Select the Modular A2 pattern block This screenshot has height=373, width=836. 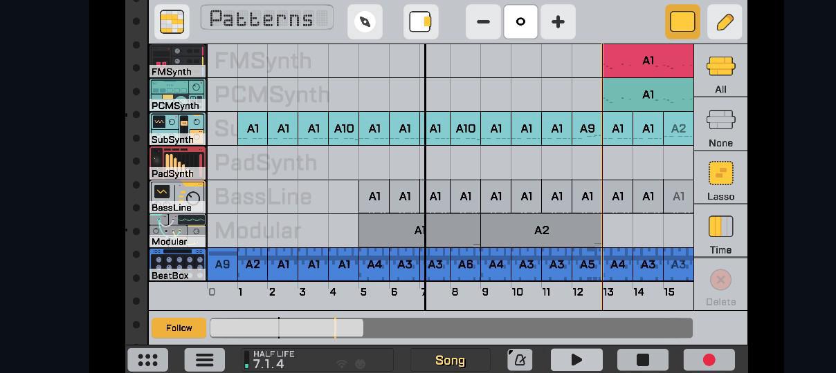coord(541,230)
